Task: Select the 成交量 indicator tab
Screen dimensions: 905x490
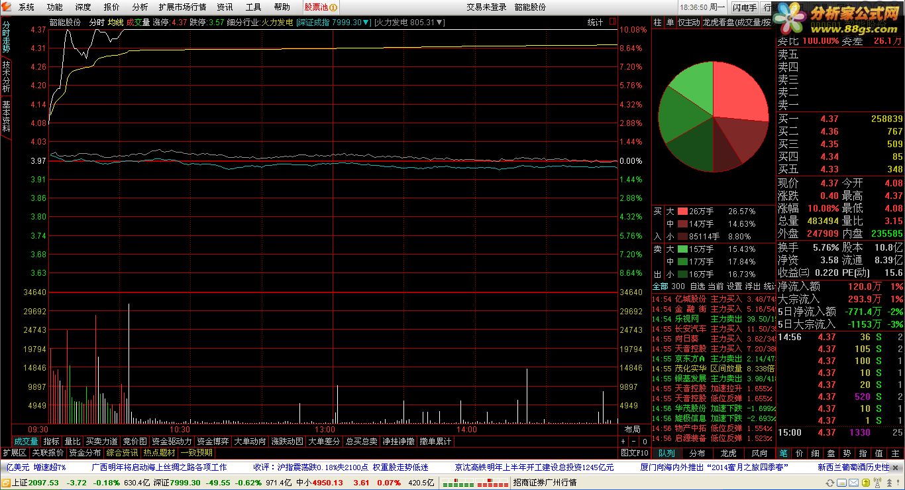Action: pyautogui.click(x=27, y=442)
